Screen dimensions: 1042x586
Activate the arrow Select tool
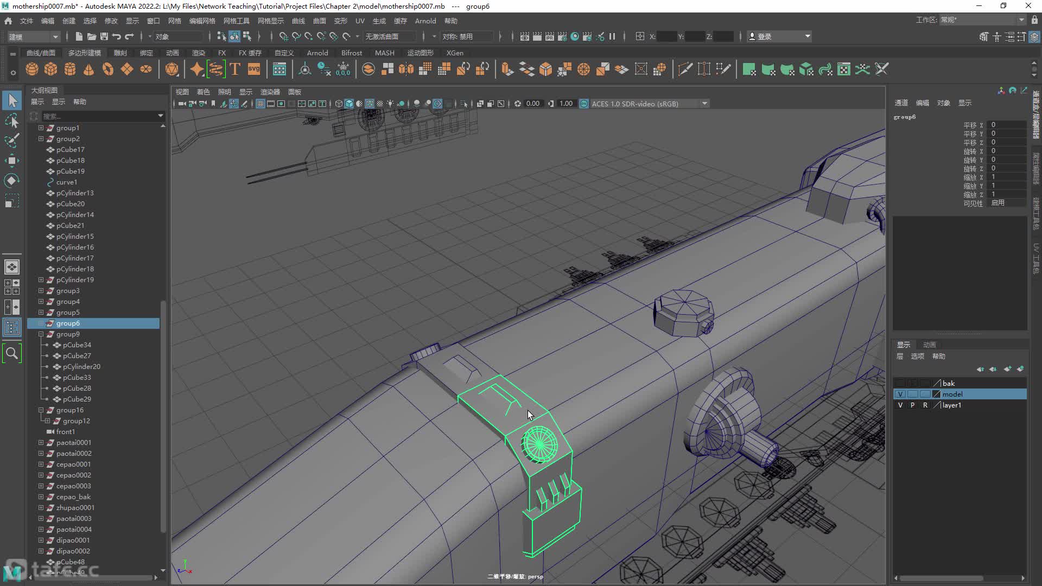pyautogui.click(x=12, y=100)
